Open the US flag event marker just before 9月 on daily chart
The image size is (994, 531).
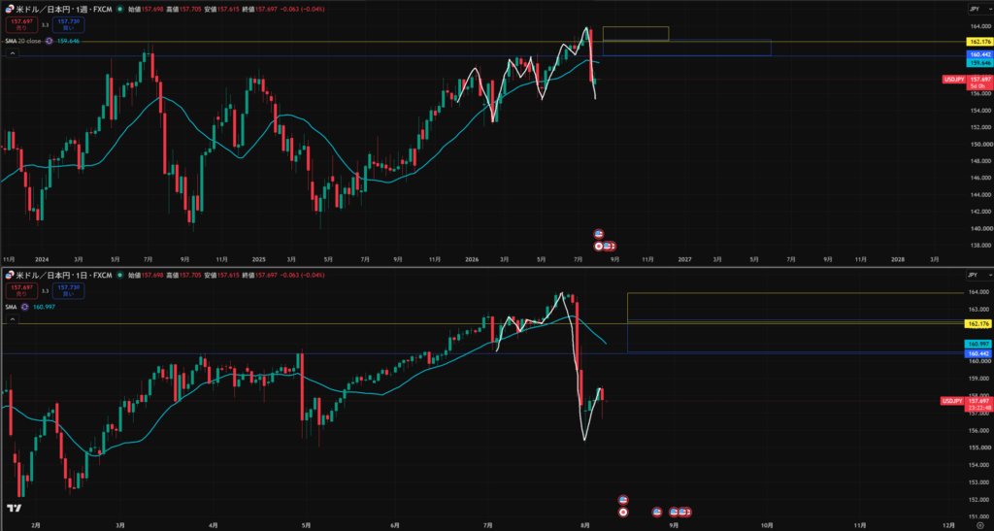657,512
